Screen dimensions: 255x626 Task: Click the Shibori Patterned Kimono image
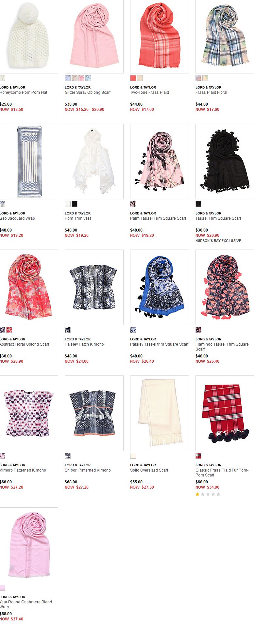pos(94,413)
